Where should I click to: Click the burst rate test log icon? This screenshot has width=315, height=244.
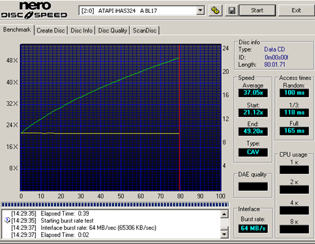pyautogui.click(x=7, y=220)
